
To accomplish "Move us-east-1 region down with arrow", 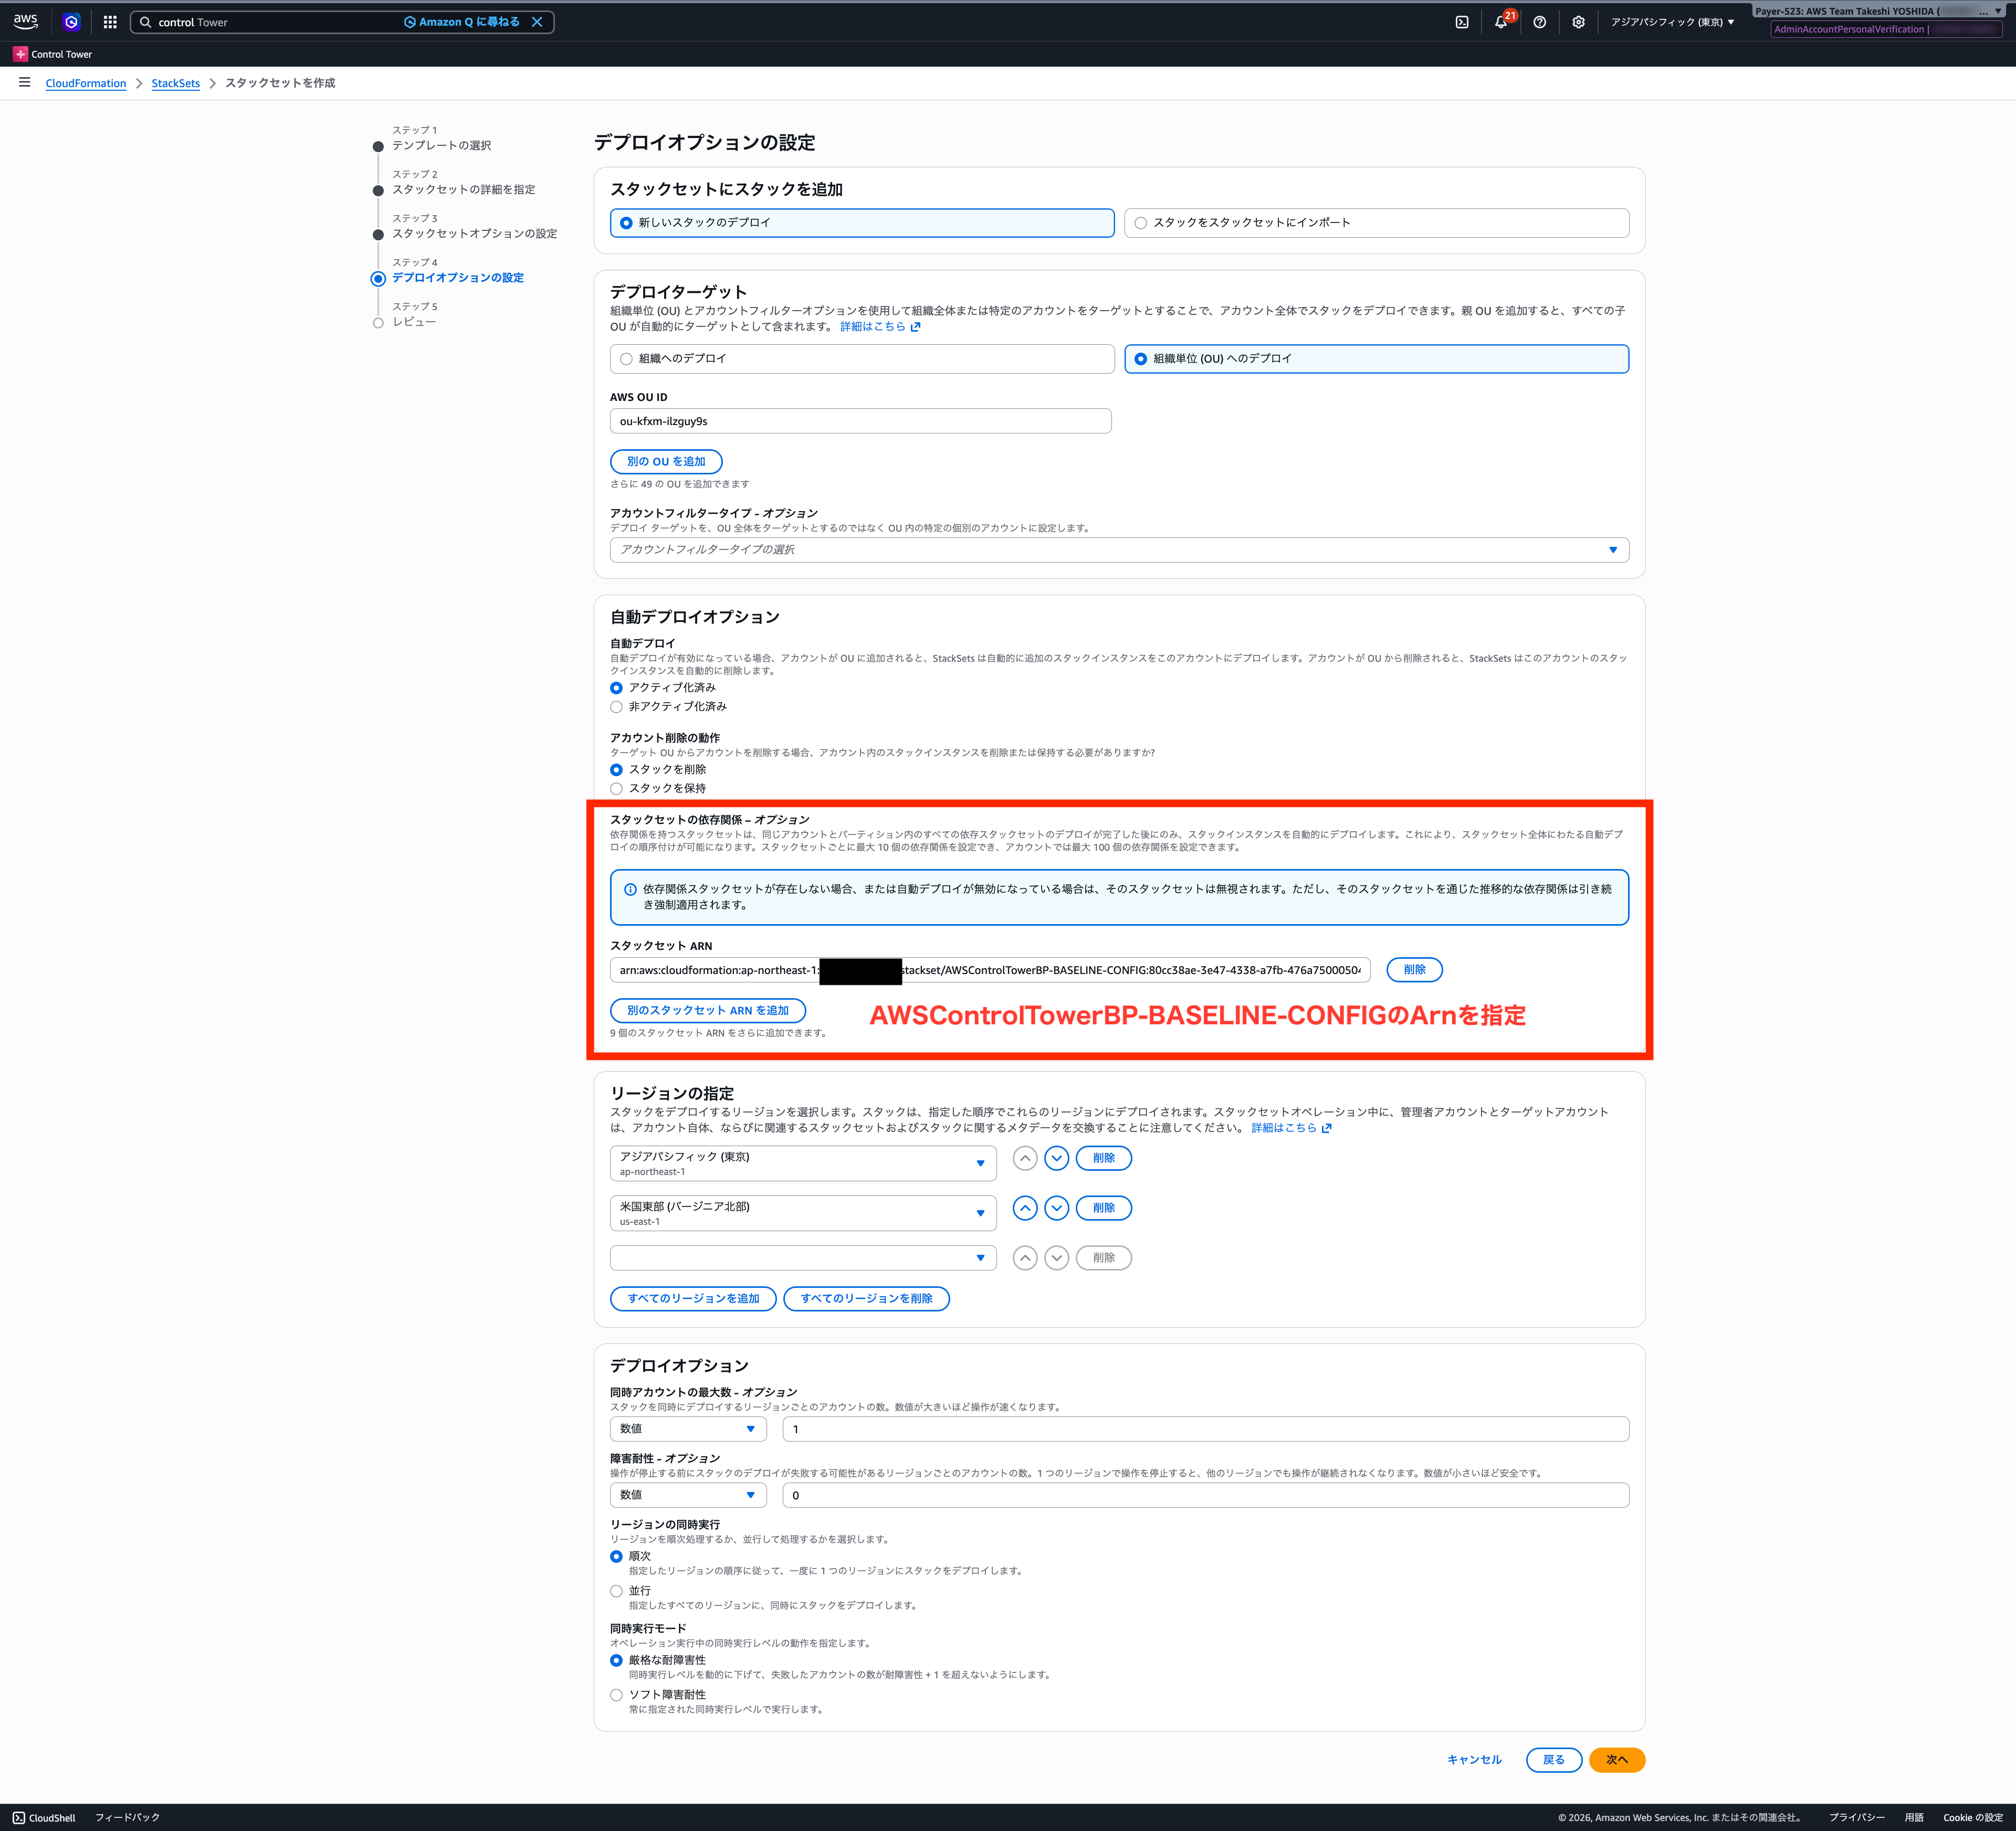I will click(x=1057, y=1209).
